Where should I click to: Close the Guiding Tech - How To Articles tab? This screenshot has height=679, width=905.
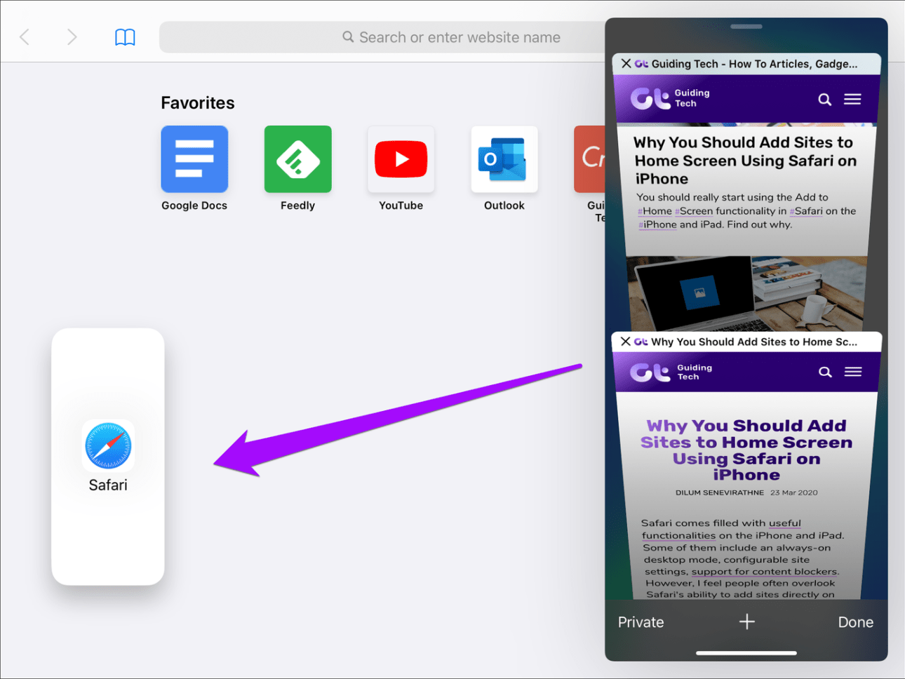(626, 64)
